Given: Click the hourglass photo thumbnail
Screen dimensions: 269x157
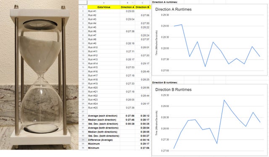Looking at the screenshot, I should [x=39, y=75].
